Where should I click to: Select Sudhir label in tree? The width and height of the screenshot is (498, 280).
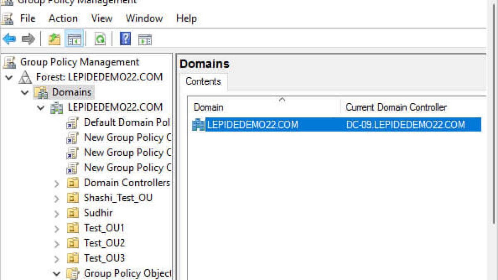coord(98,213)
